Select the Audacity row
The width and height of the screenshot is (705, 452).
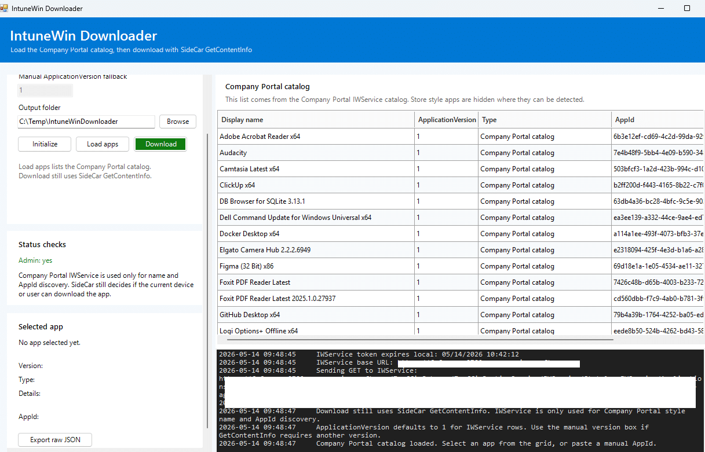click(x=461, y=153)
